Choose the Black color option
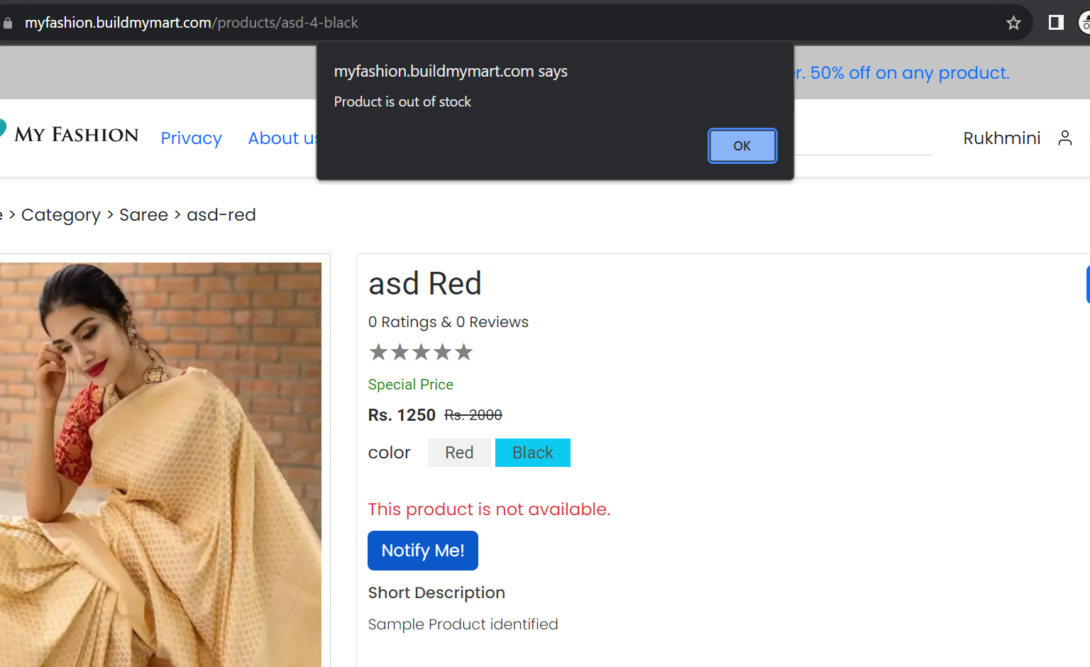Viewport: 1090px width, 667px height. tap(533, 453)
